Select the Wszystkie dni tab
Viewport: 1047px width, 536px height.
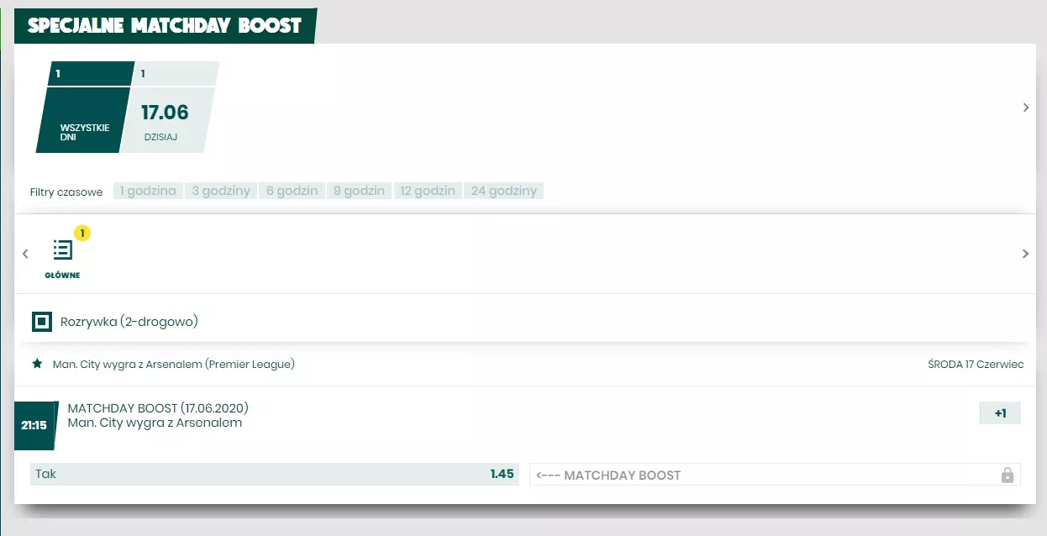[84, 108]
